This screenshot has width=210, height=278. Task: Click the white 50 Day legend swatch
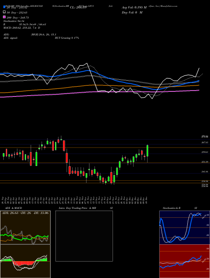point(4,12)
